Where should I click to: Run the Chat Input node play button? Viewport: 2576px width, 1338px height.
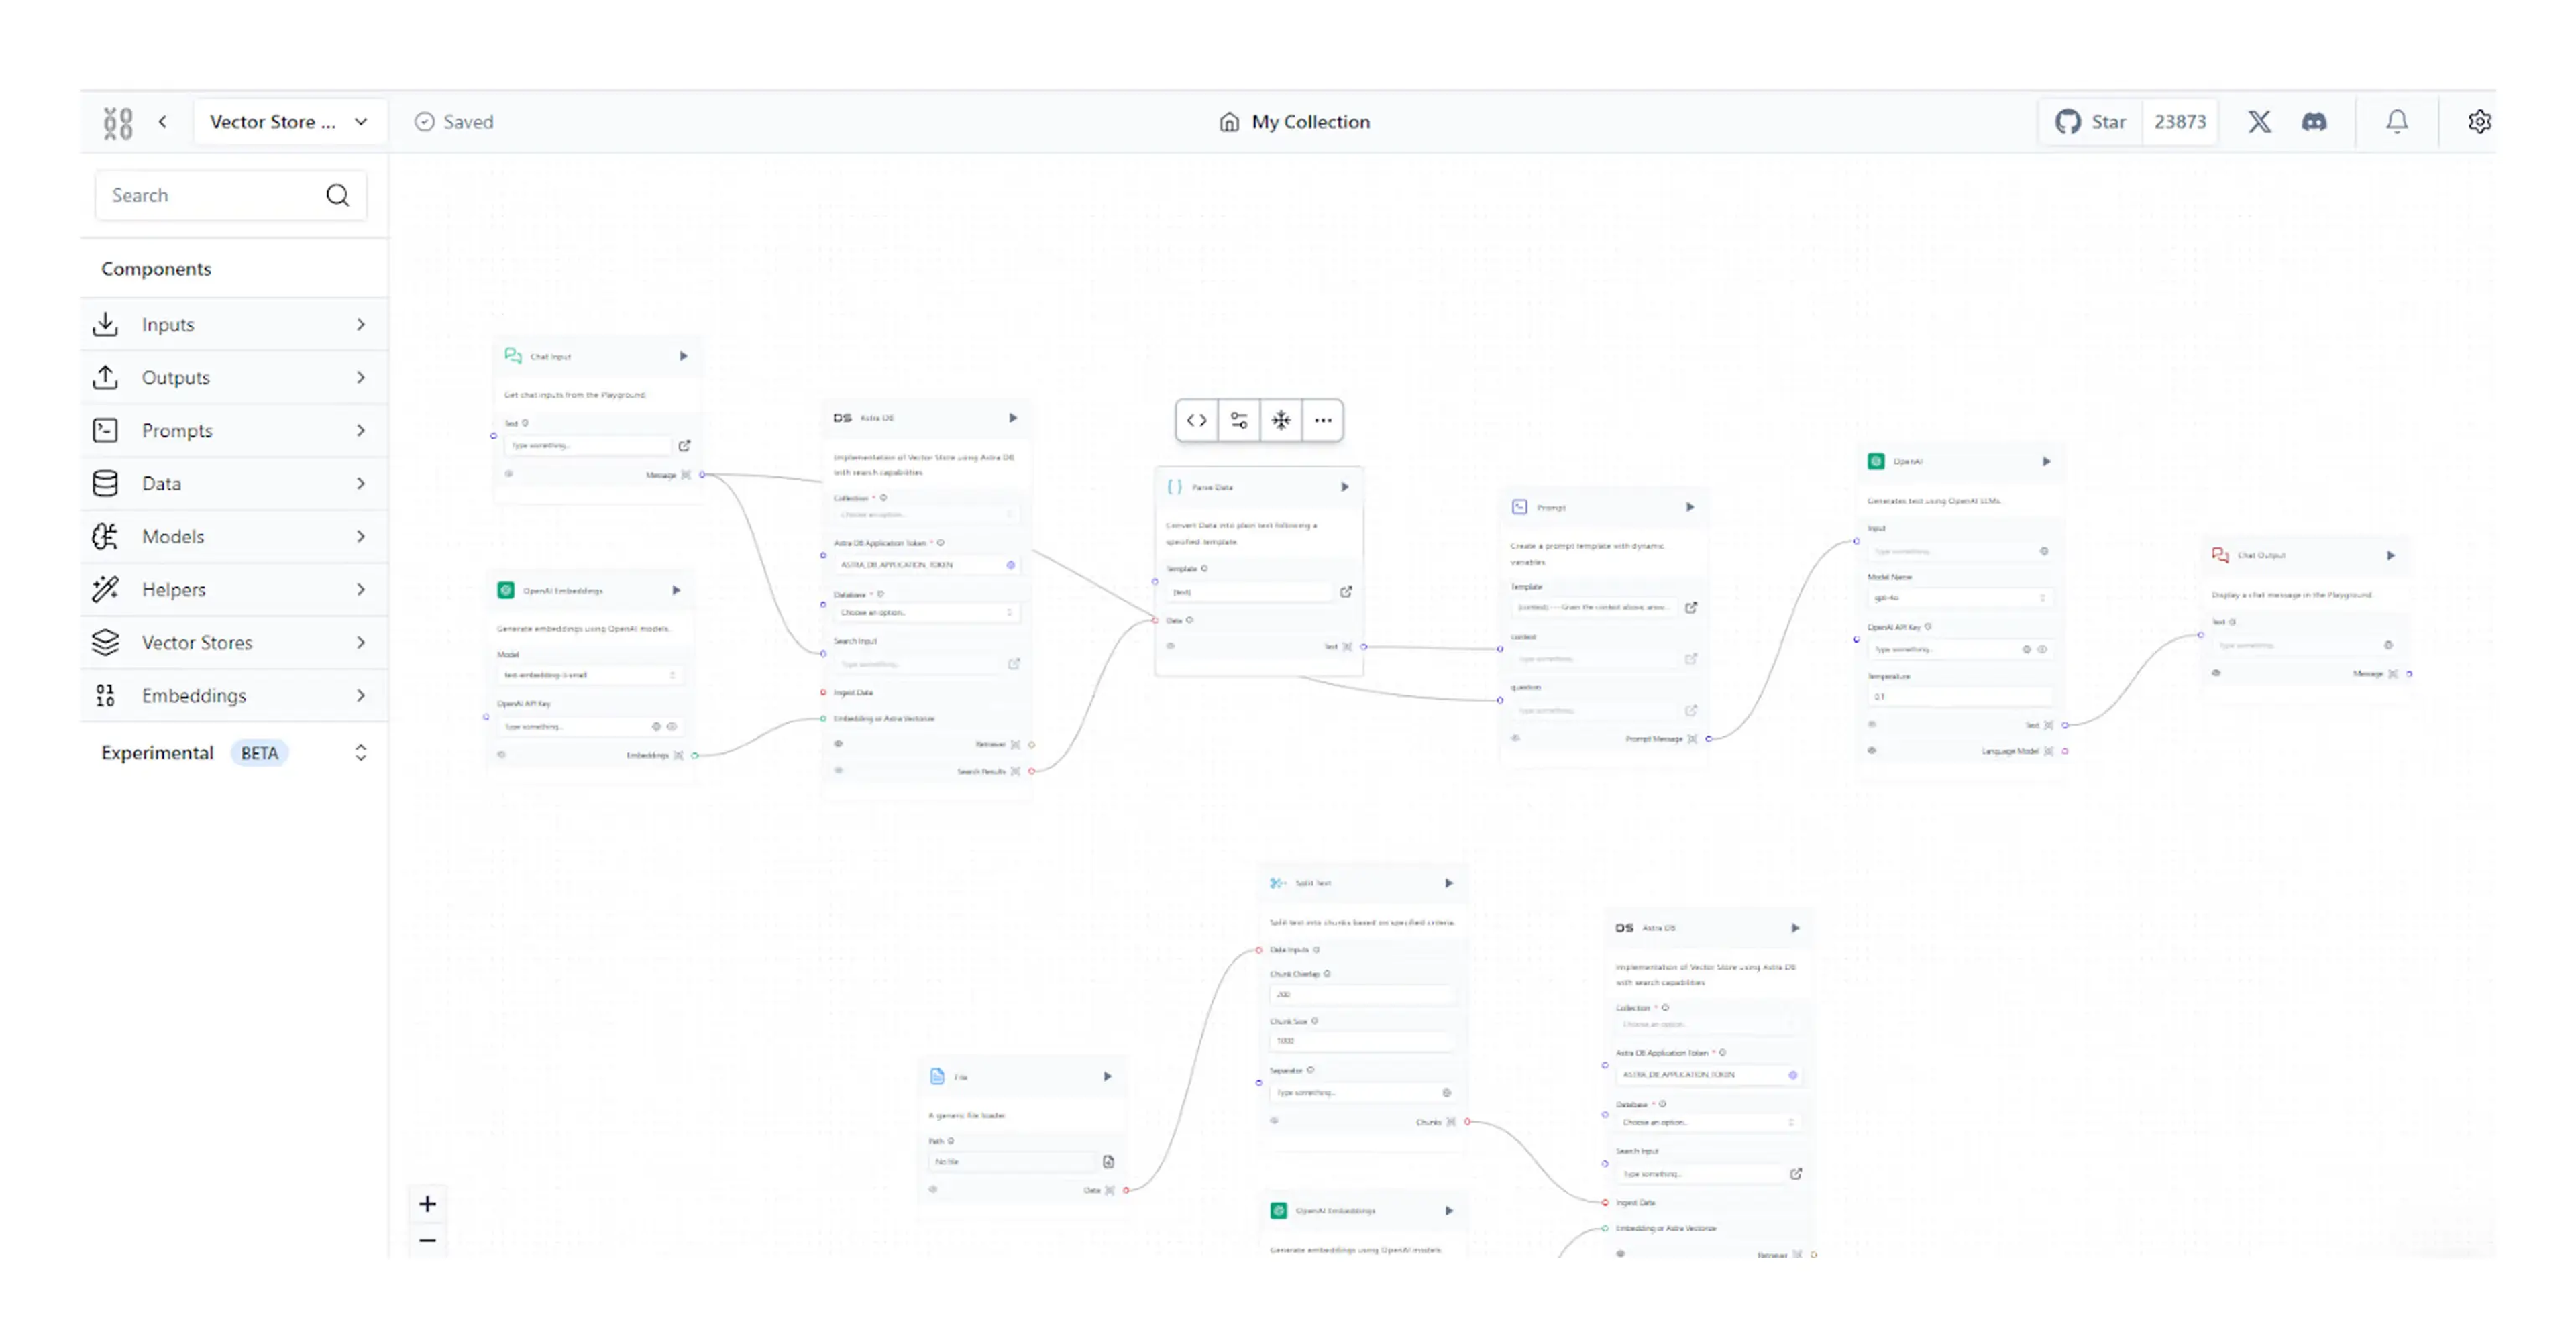click(684, 356)
